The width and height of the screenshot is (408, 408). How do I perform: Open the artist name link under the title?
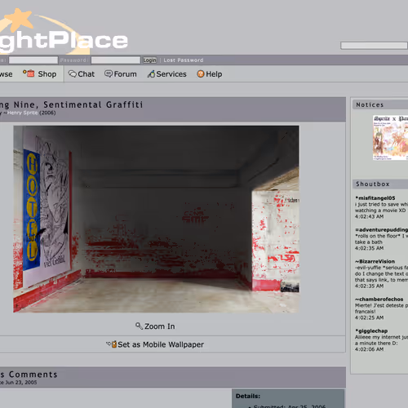(22, 113)
